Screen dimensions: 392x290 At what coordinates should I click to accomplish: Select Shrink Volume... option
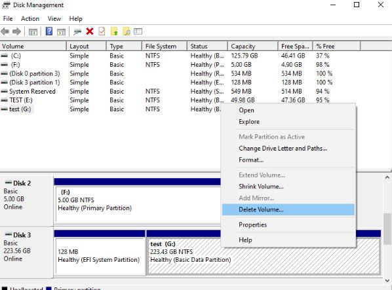[x=288, y=187]
